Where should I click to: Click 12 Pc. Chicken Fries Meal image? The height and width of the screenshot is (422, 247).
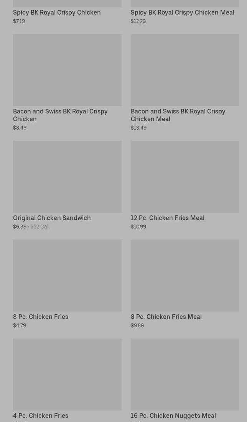[x=185, y=176]
